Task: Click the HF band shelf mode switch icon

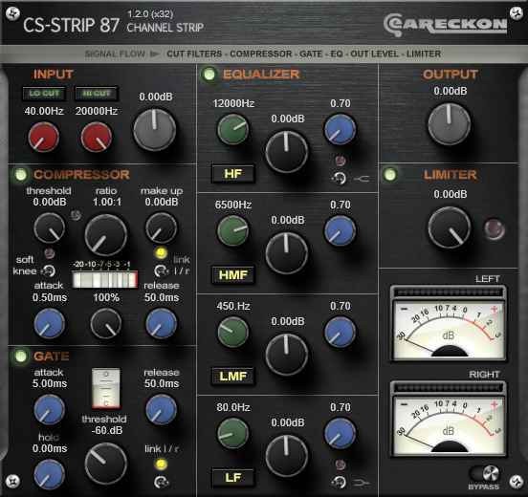Action: click(x=339, y=179)
